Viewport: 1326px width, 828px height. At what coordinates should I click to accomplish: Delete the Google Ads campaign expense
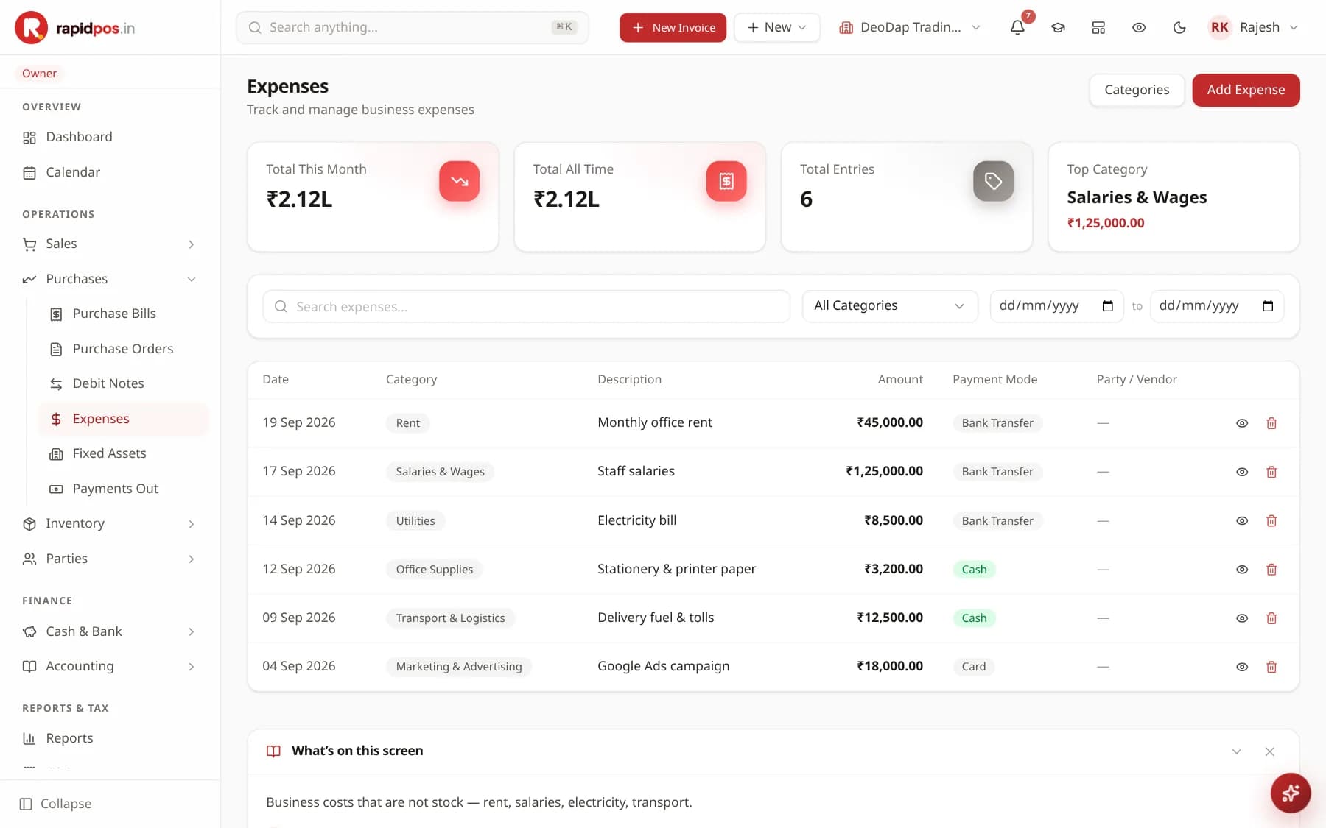tap(1271, 667)
